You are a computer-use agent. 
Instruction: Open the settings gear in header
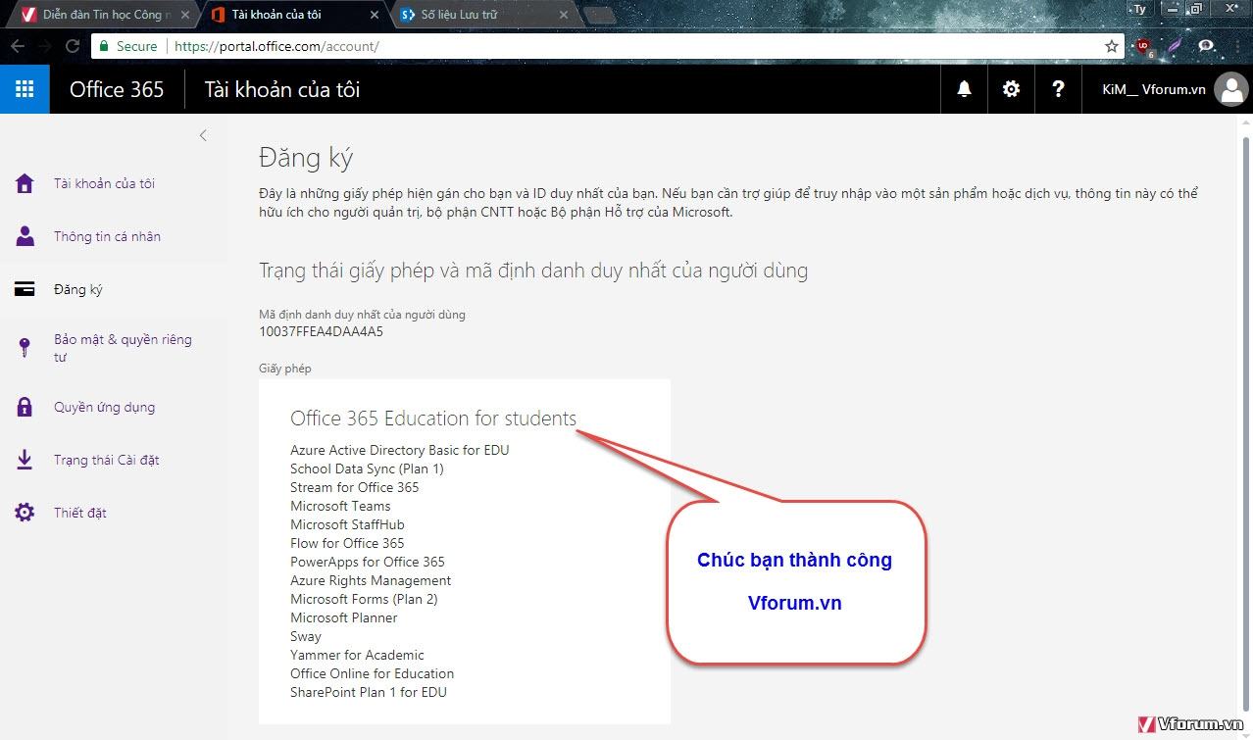coord(1011,89)
